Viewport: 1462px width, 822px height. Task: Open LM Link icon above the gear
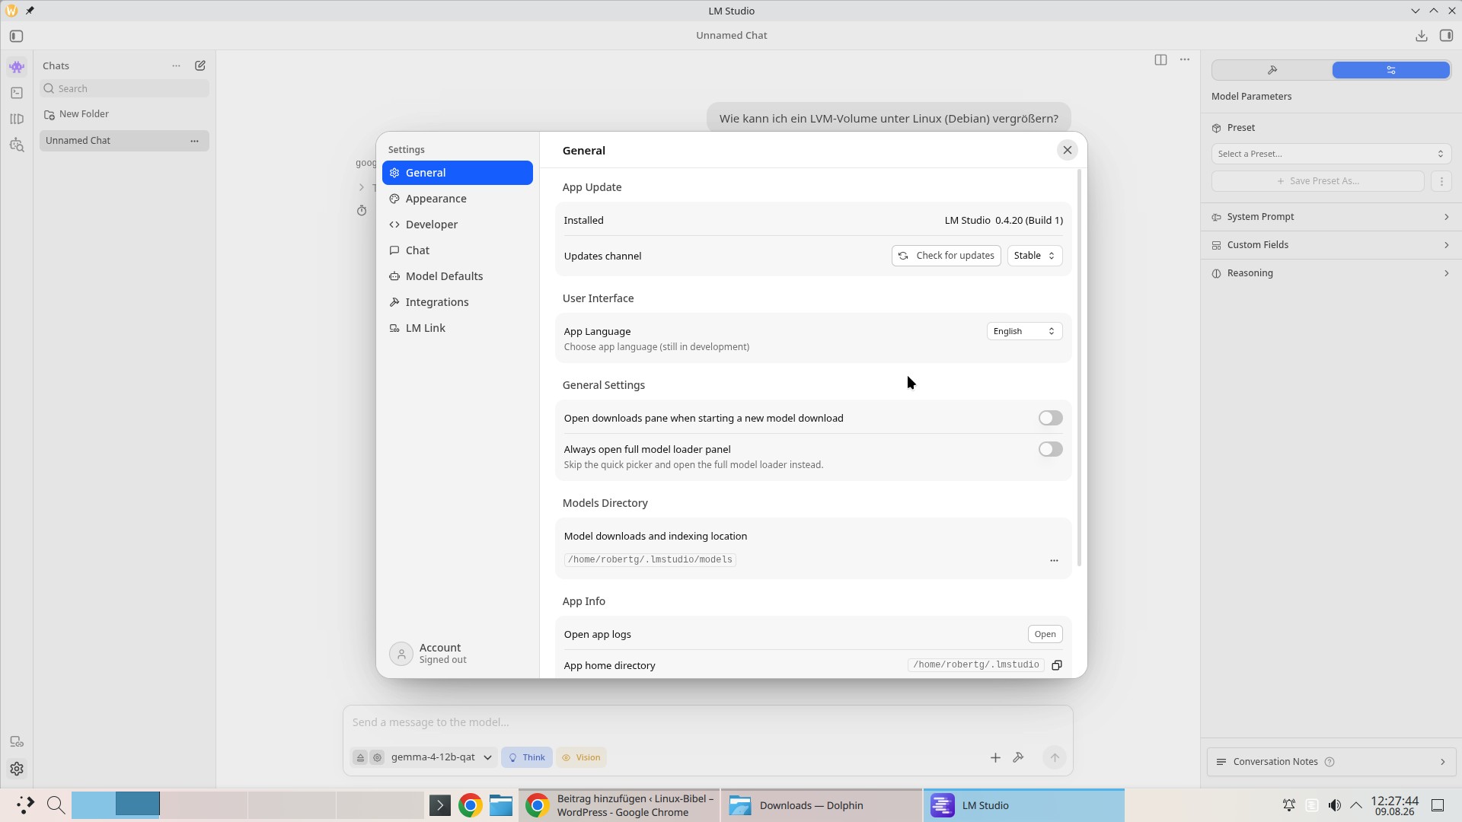16,741
